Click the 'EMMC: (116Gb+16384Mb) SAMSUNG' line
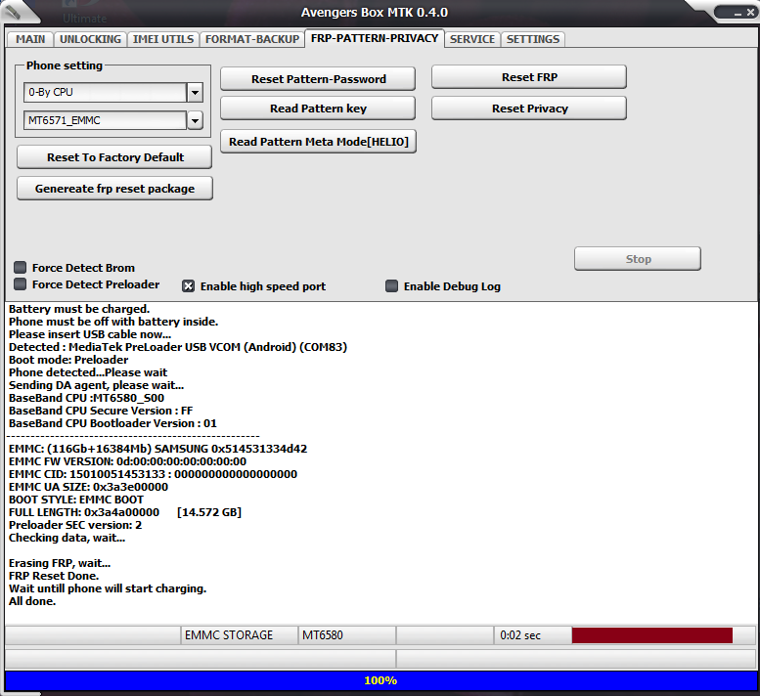This screenshot has width=760, height=696. tap(158, 449)
